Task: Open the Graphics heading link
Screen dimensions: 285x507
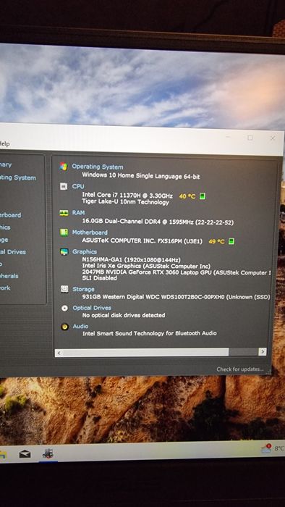Action: [85, 251]
